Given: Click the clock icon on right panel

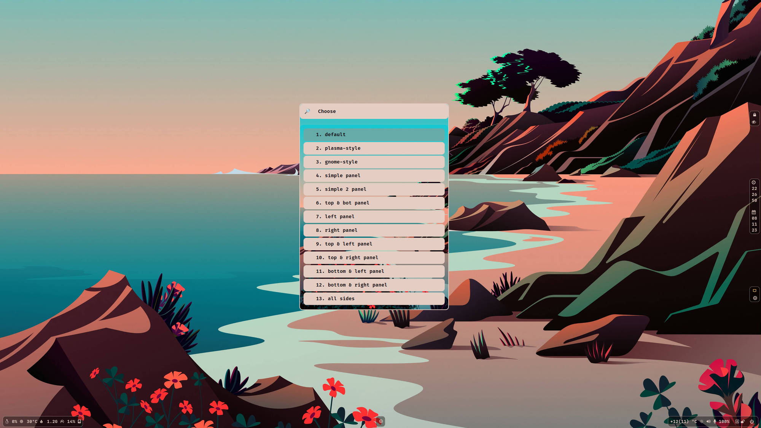Looking at the screenshot, I should (754, 183).
